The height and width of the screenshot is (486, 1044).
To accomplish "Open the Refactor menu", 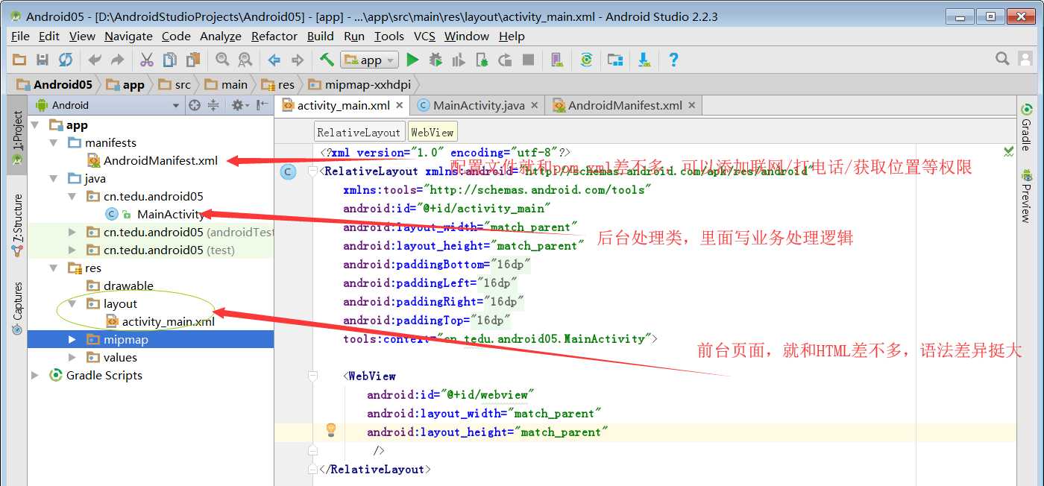I will click(x=274, y=36).
